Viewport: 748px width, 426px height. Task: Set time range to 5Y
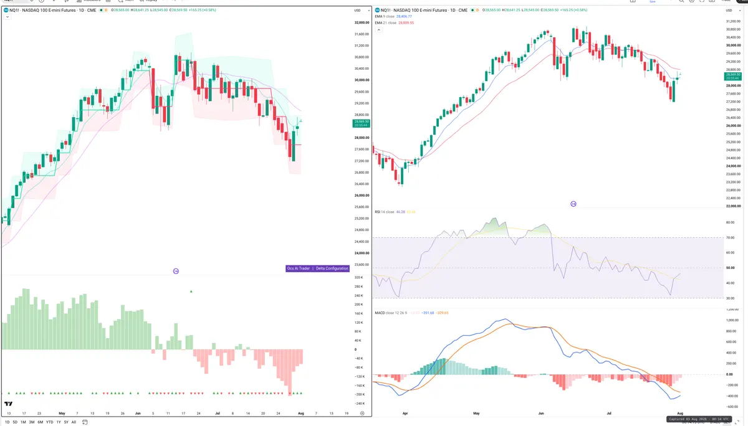click(x=66, y=422)
